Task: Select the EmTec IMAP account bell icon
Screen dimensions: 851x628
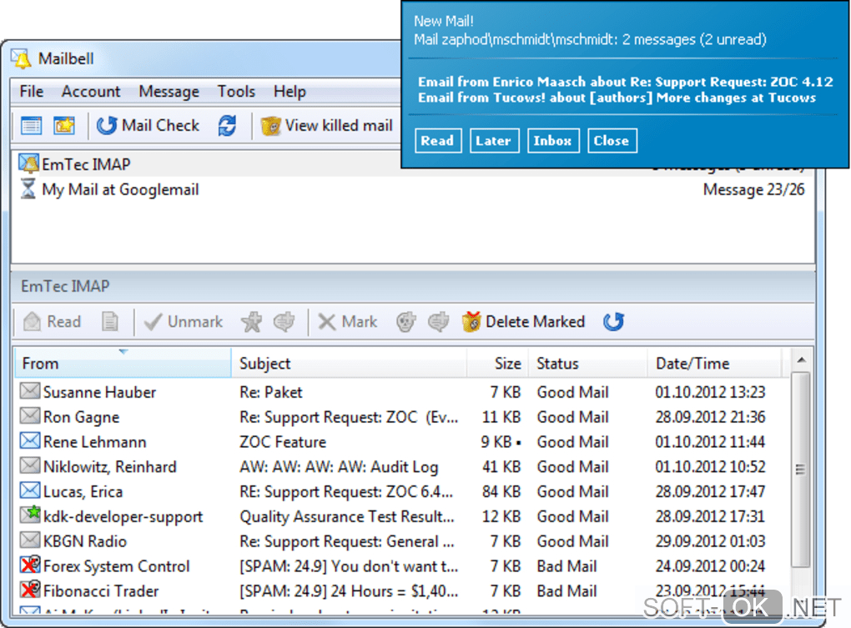Action: tap(28, 163)
